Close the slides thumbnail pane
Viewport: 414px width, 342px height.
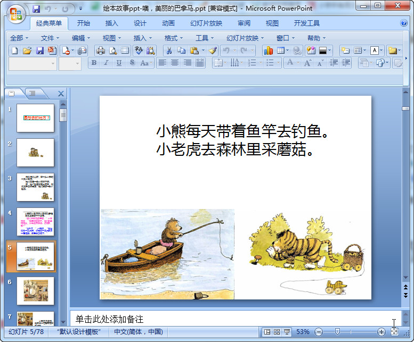(x=61, y=94)
